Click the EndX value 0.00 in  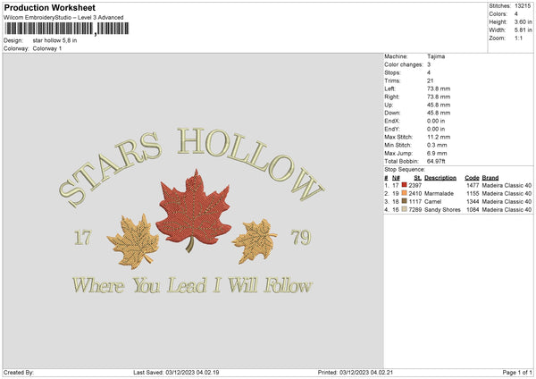click(x=436, y=121)
